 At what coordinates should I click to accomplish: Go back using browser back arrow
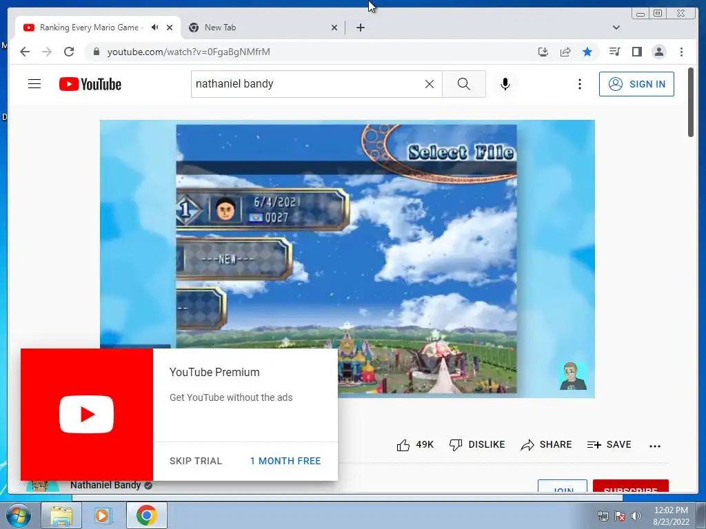point(25,52)
